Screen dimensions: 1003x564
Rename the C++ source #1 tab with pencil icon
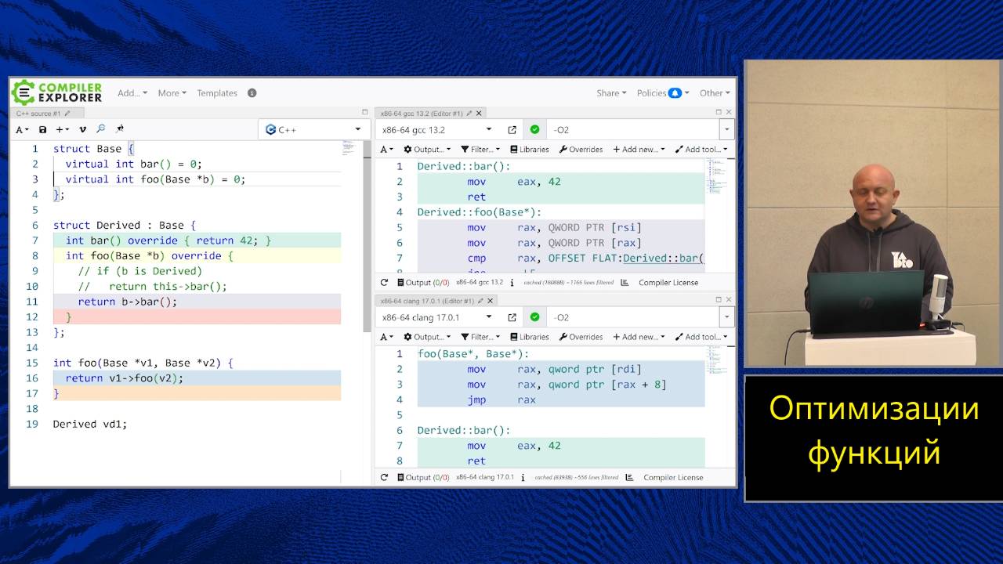click(67, 114)
